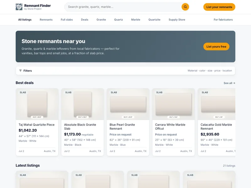Open the All listings tab
251x188 pixels.
[x=25, y=20]
